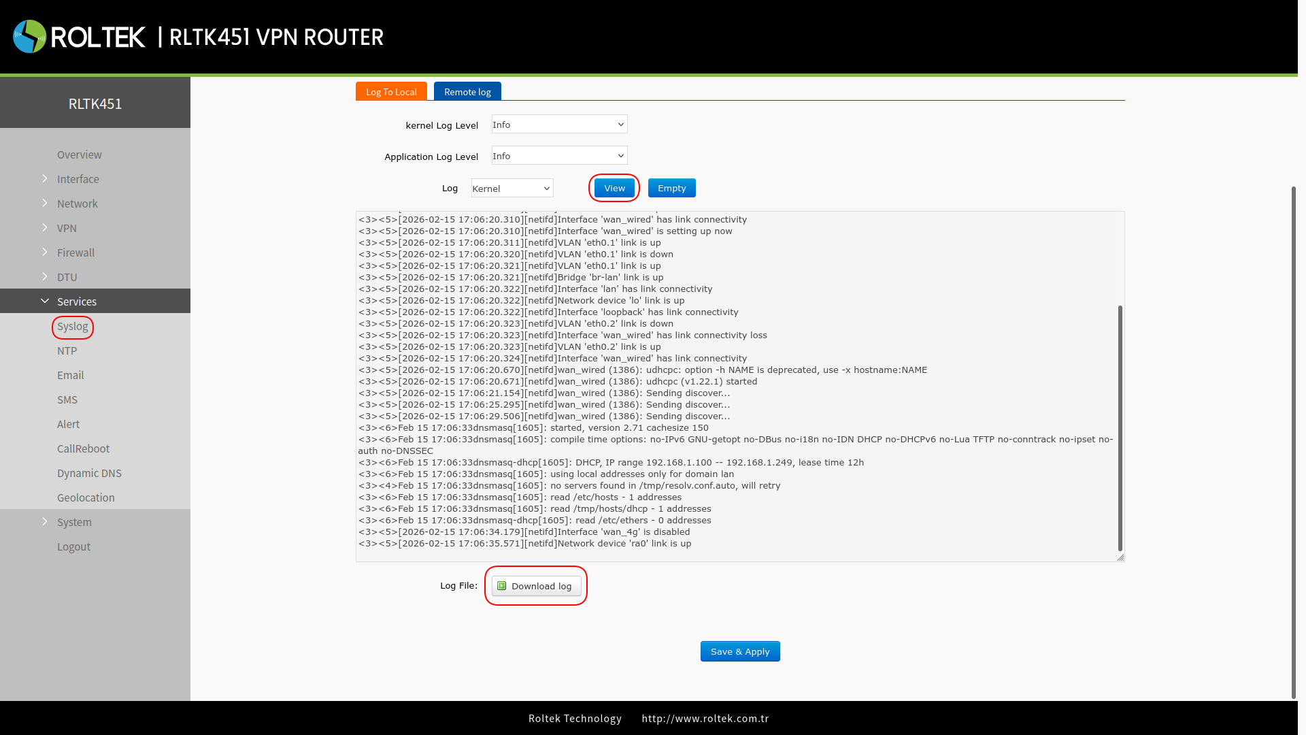Open the NTP settings page
1306x735 pixels.
[67, 351]
